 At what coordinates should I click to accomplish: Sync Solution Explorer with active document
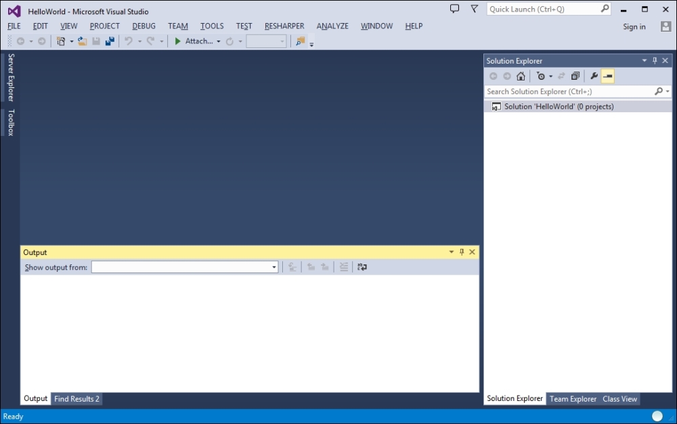pyautogui.click(x=561, y=76)
